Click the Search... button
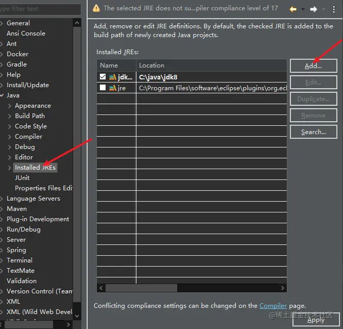 (313, 132)
